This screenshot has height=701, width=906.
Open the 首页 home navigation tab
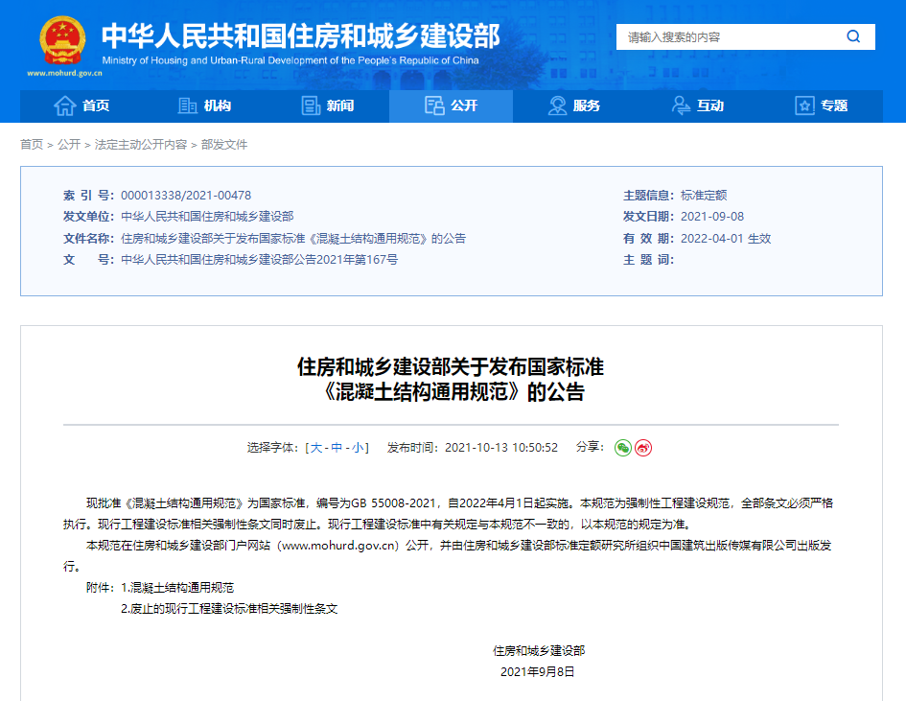coord(81,105)
